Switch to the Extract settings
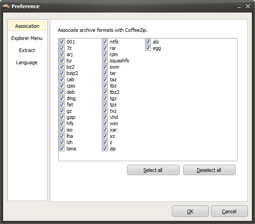 pos(27,50)
